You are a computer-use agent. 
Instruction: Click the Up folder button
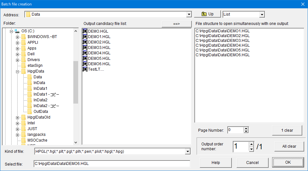pyautogui.click(x=207, y=14)
